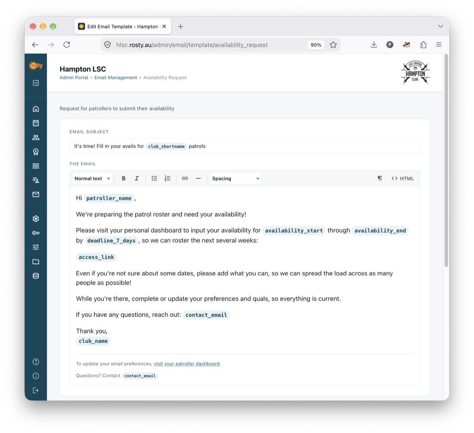Open the key icon in sidebar
474x433 pixels.
coord(36,233)
